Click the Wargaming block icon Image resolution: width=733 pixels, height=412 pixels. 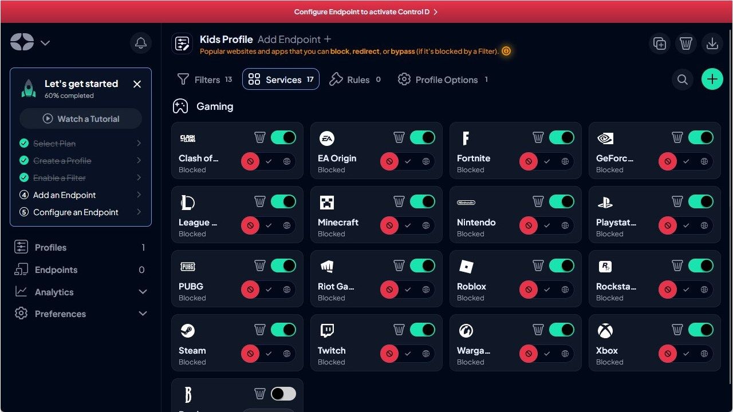(528, 354)
